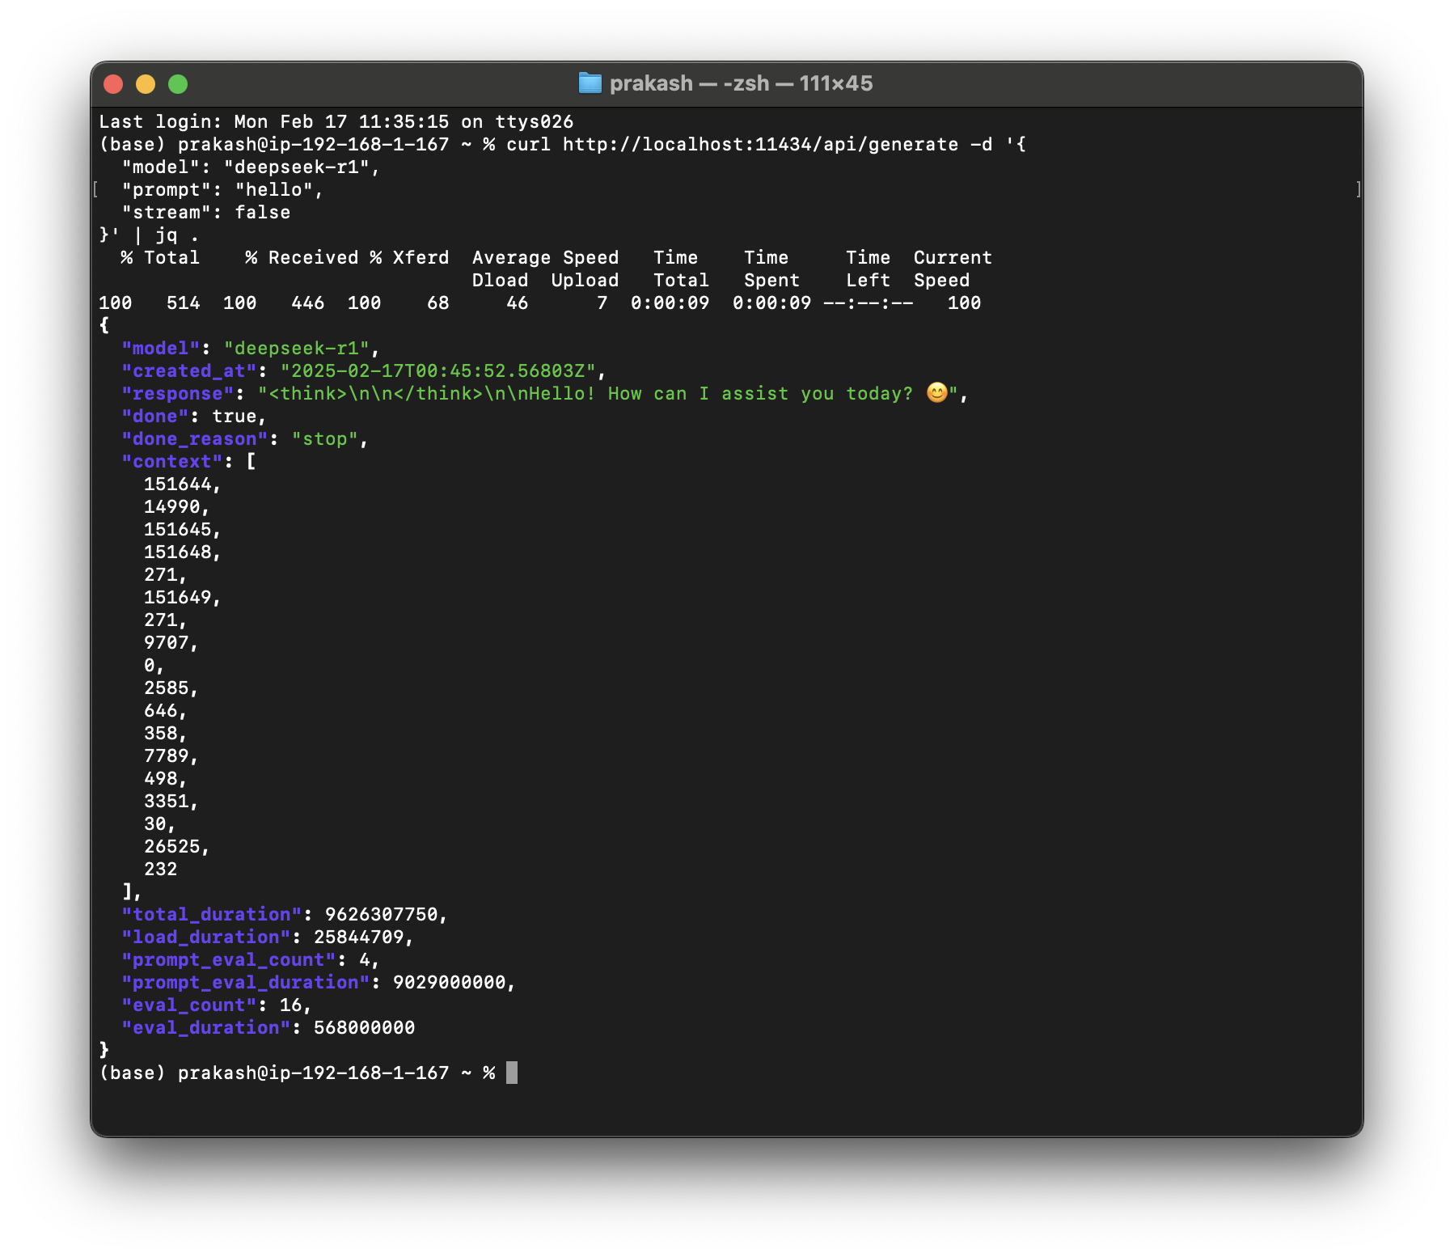The image size is (1454, 1257).
Task: Click the "total_duration" key
Action: click(211, 915)
